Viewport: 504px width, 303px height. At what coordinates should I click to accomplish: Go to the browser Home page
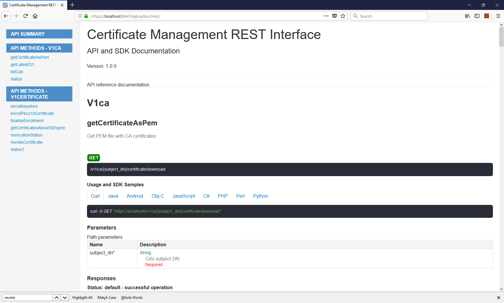click(x=35, y=16)
